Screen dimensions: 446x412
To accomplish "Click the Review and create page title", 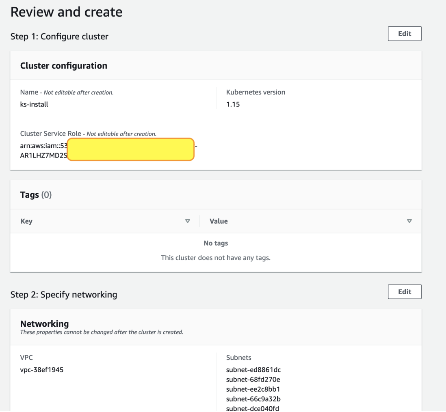I will (66, 12).
